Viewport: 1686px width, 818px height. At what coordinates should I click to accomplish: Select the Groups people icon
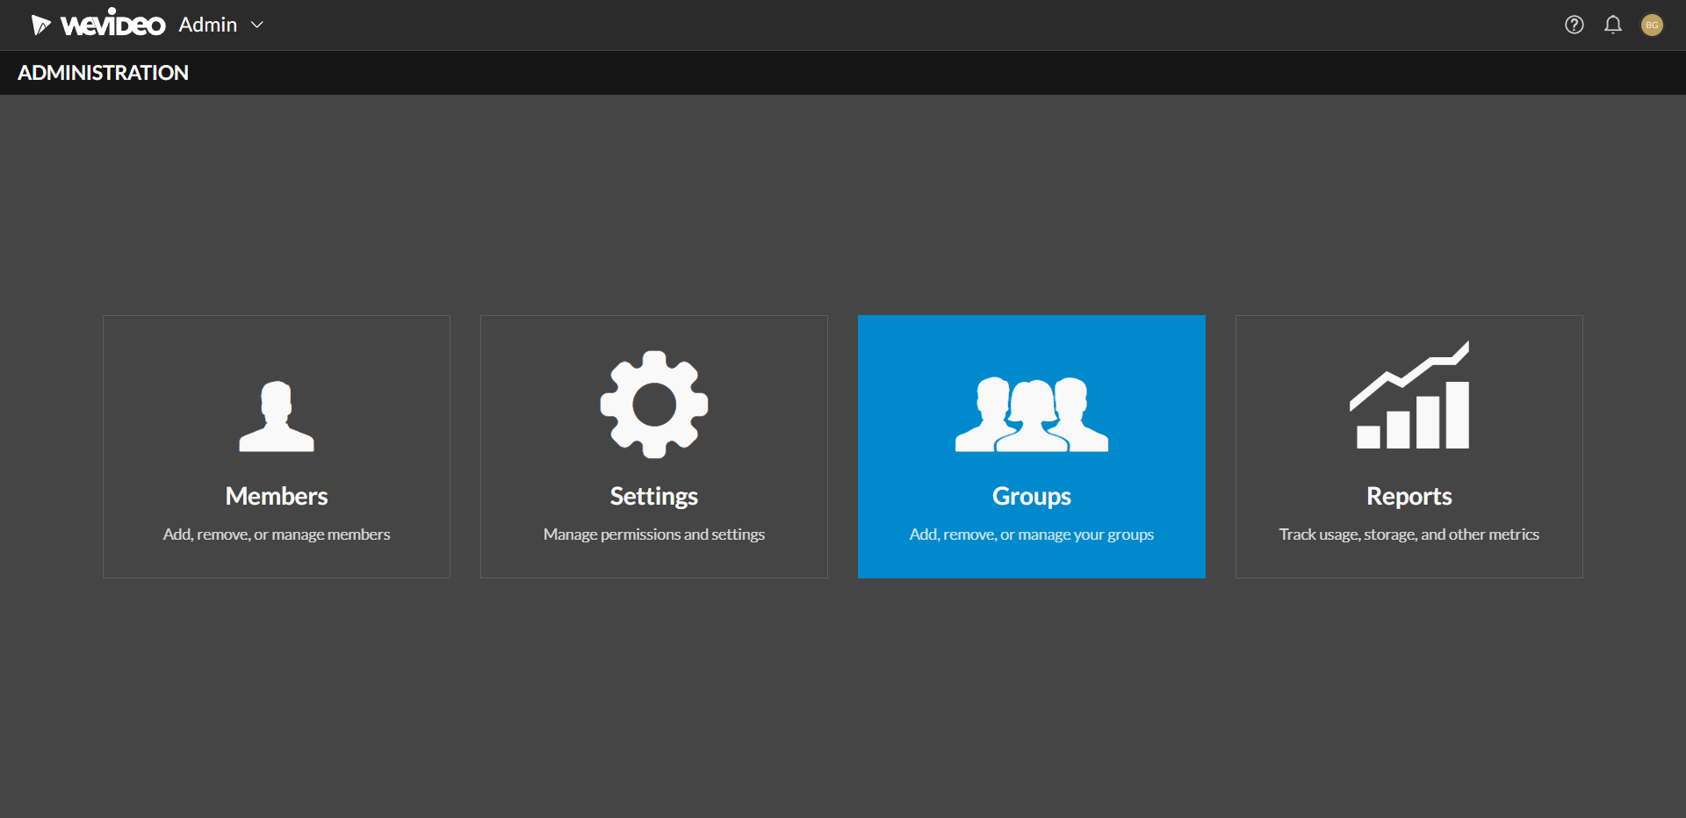coord(1031,413)
